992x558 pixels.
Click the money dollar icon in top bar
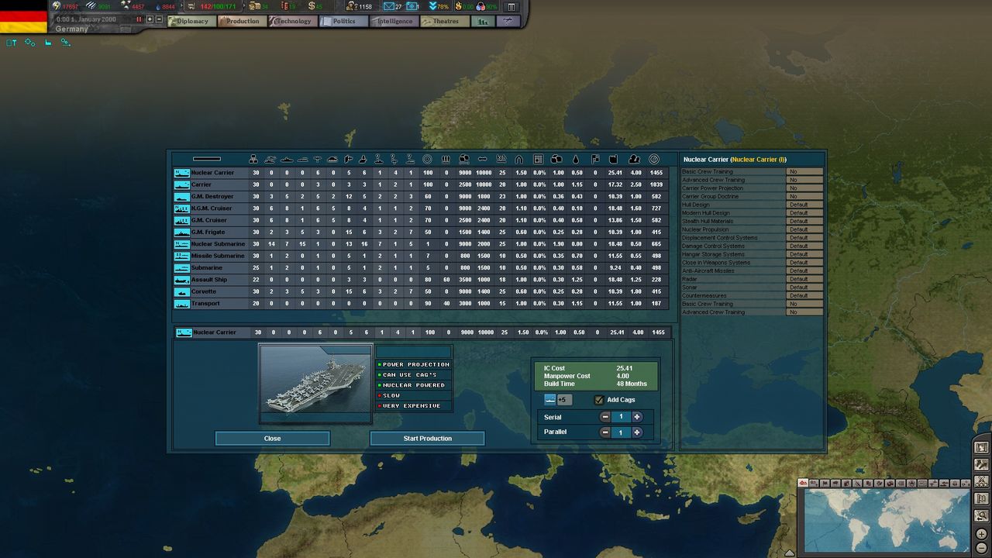pyautogui.click(x=312, y=6)
